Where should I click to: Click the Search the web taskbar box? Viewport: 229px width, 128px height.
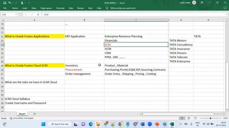[60, 124]
